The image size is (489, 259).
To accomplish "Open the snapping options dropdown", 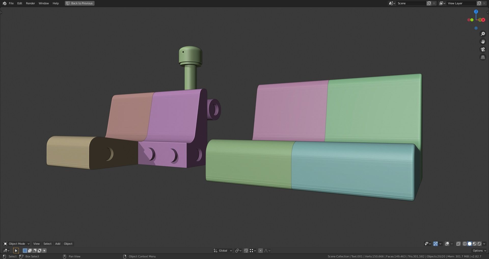I will pyautogui.click(x=253, y=251).
